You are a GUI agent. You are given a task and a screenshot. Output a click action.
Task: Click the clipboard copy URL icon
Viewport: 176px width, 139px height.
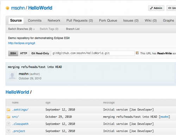click(x=137, y=53)
